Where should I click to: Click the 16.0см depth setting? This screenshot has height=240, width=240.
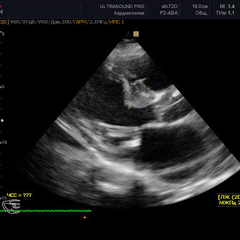[x=199, y=6]
